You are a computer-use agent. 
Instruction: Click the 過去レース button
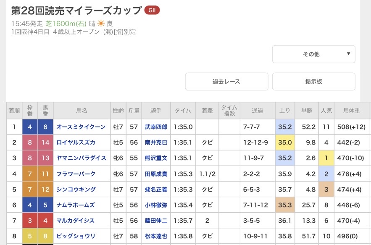pyautogui.click(x=226, y=82)
